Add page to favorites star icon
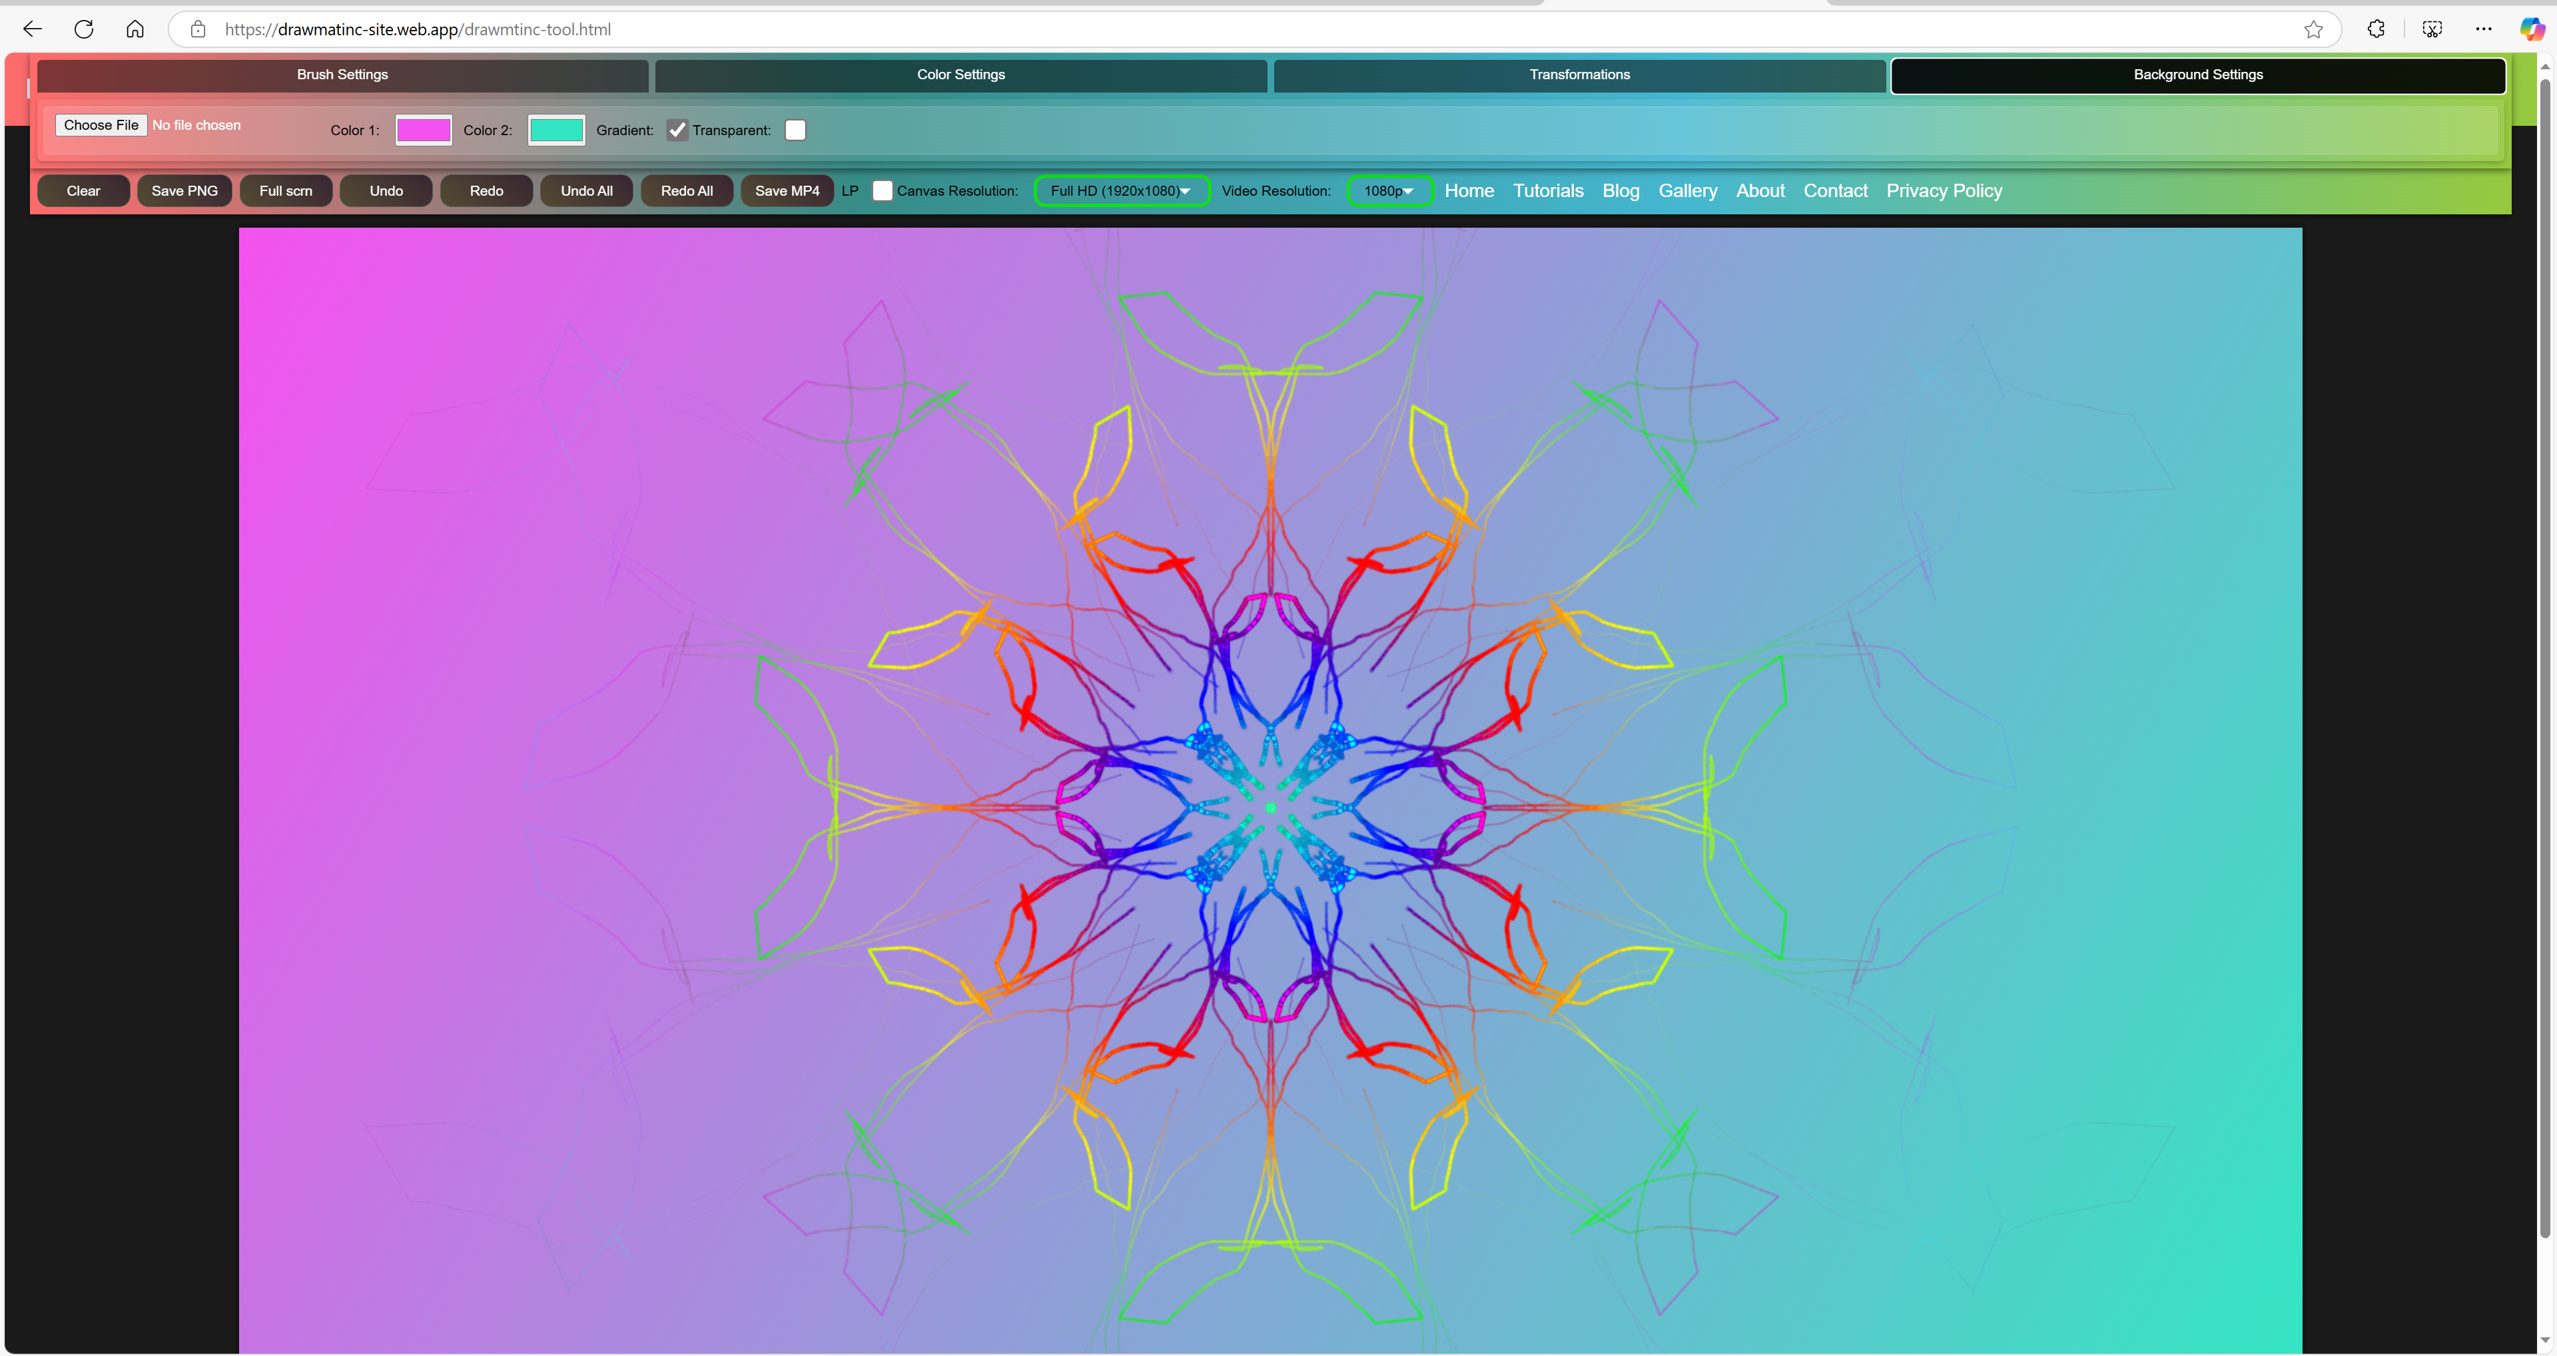The height and width of the screenshot is (1356, 2557). [x=2313, y=29]
